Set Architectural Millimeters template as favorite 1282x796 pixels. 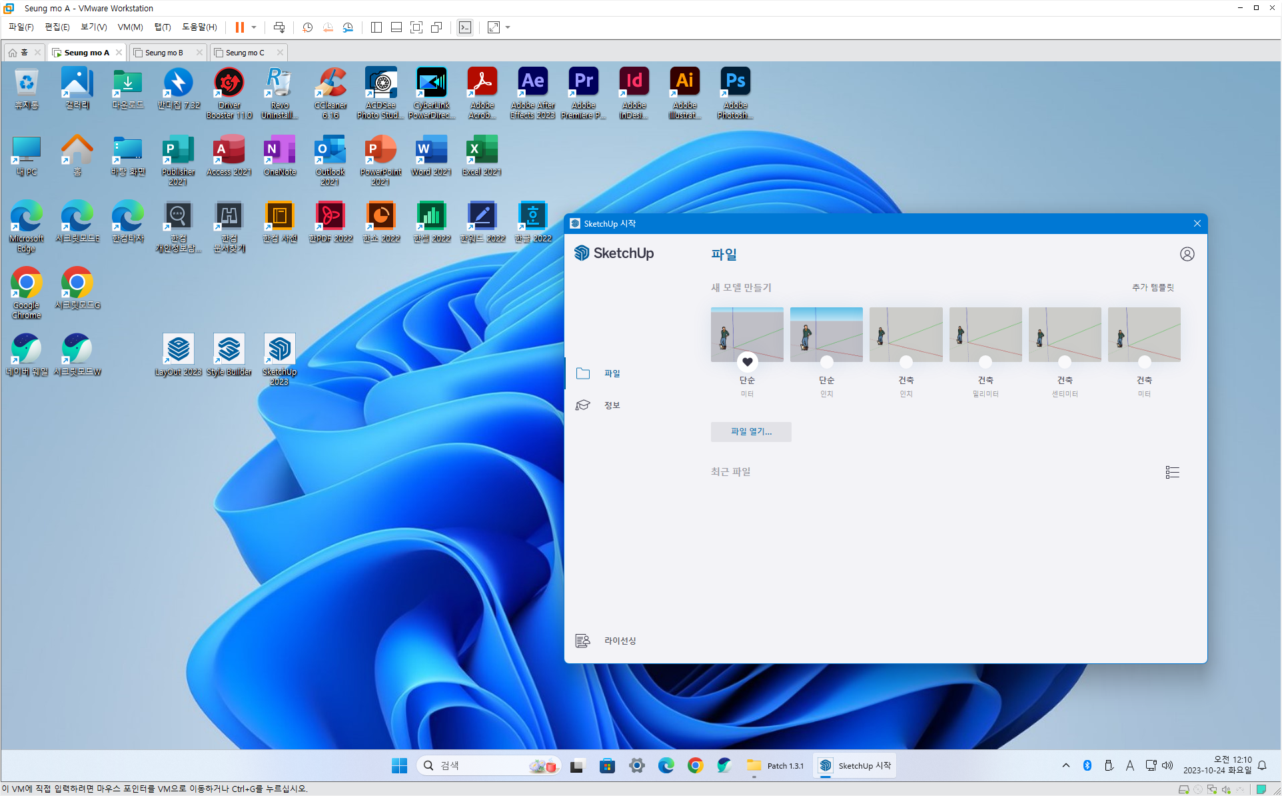[x=985, y=362]
